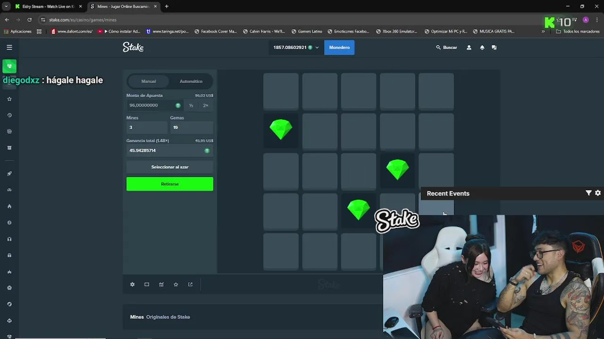The width and height of the screenshot is (604, 339).
Task: Open the Recent Events settings gear
Action: click(598, 193)
